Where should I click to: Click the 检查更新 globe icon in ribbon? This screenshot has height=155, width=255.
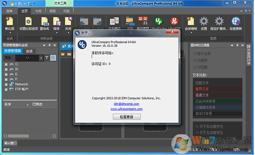pyautogui.click(x=236, y=21)
